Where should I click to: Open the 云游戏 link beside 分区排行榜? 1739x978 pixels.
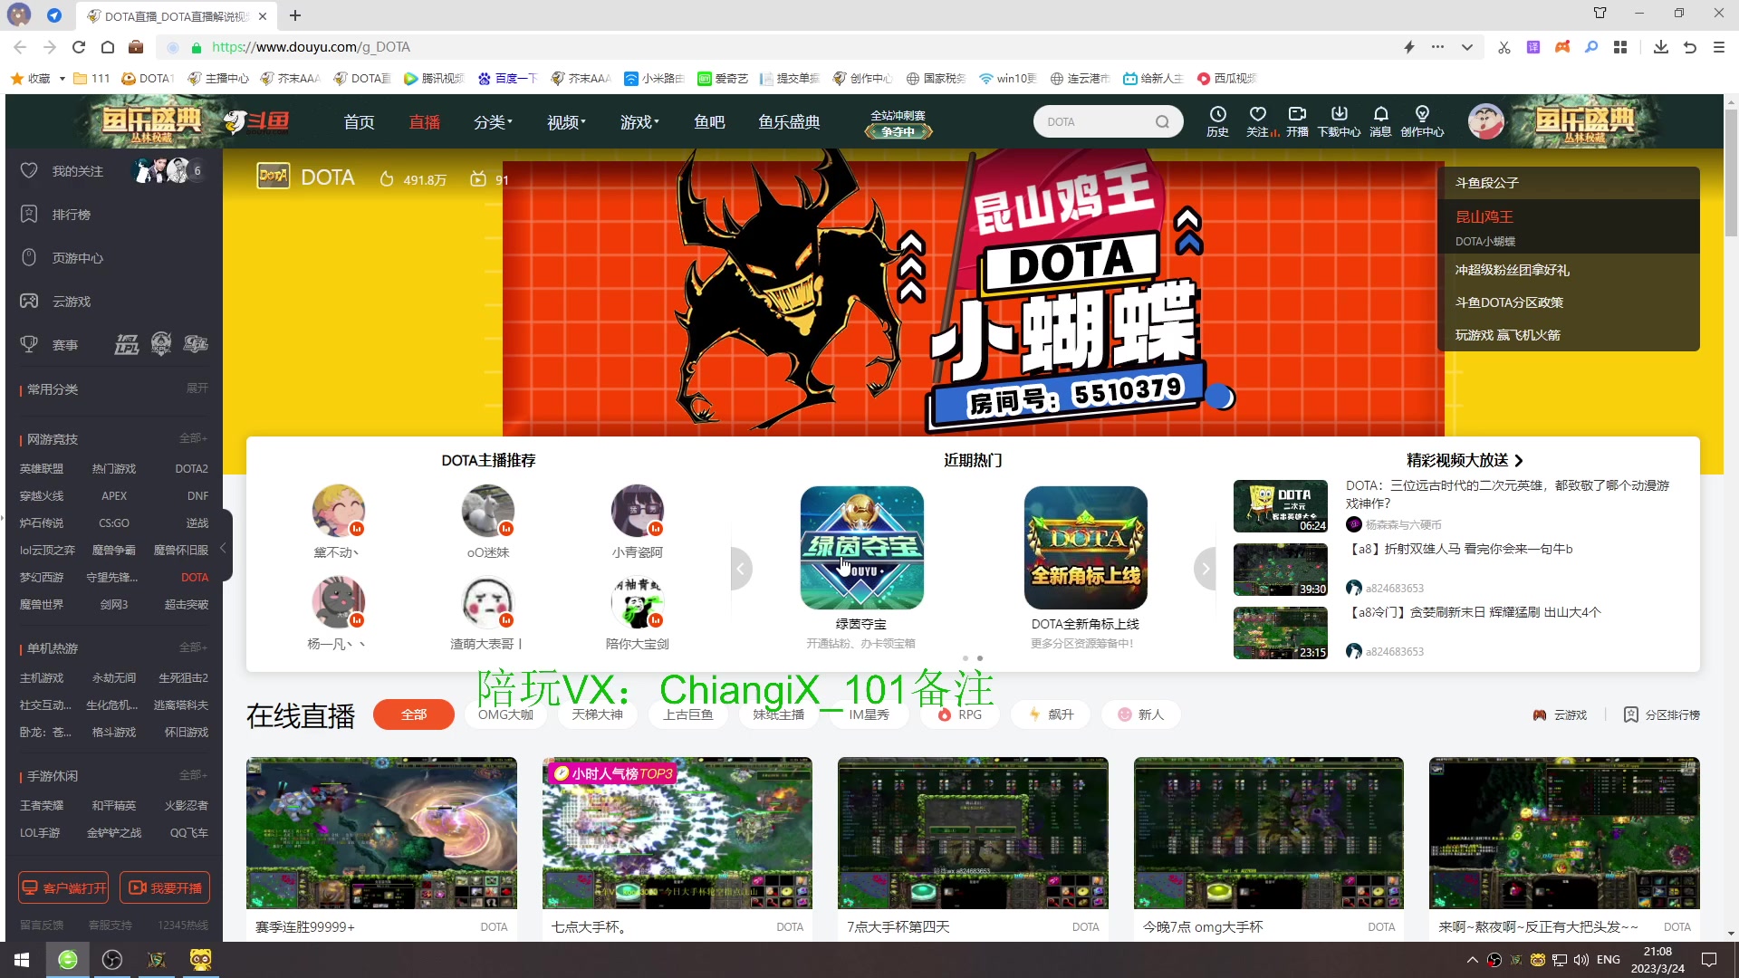1560,714
